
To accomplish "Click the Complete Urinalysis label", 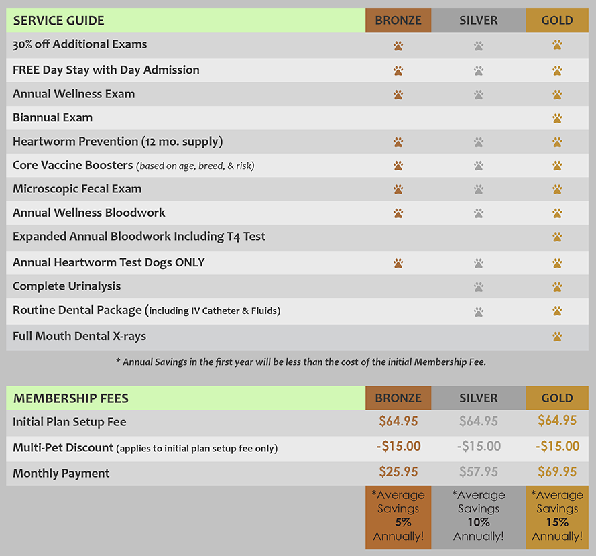I will (x=66, y=286).
